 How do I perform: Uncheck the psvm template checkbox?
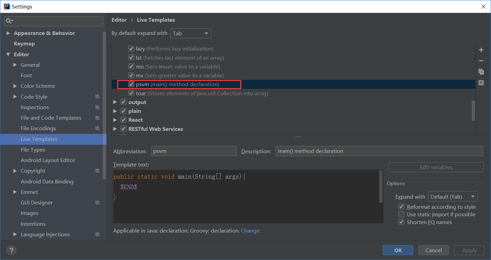click(131, 84)
